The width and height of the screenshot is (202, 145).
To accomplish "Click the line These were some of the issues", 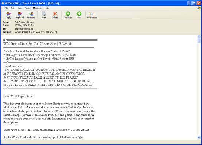I will (x=46, y=130).
